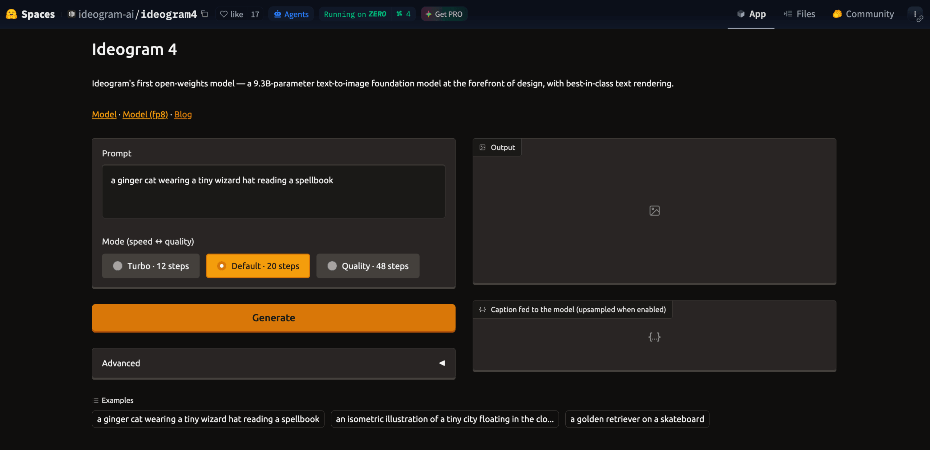Click the like count 17

pos(255,14)
